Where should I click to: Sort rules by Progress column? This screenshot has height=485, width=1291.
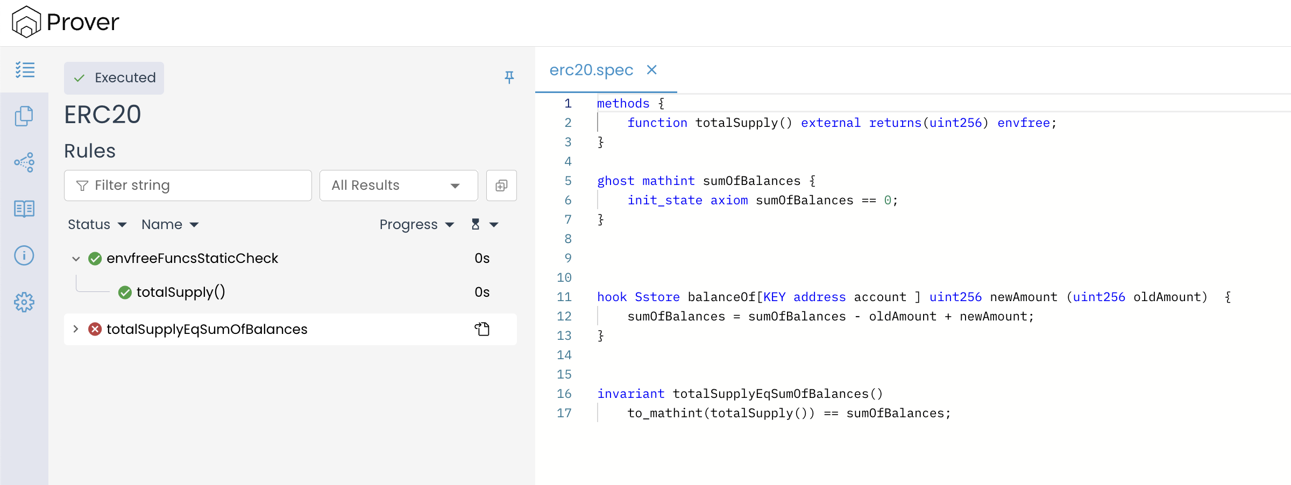tap(416, 224)
